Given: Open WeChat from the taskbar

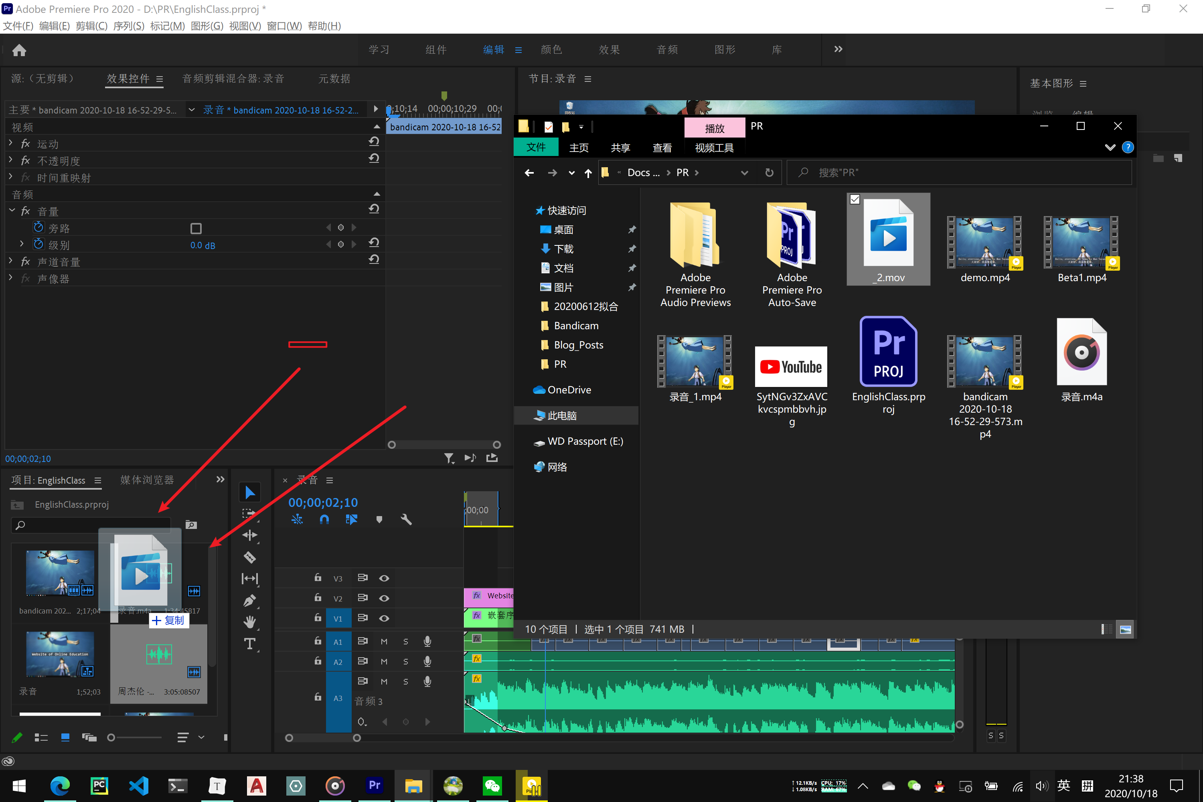Looking at the screenshot, I should pyautogui.click(x=492, y=786).
